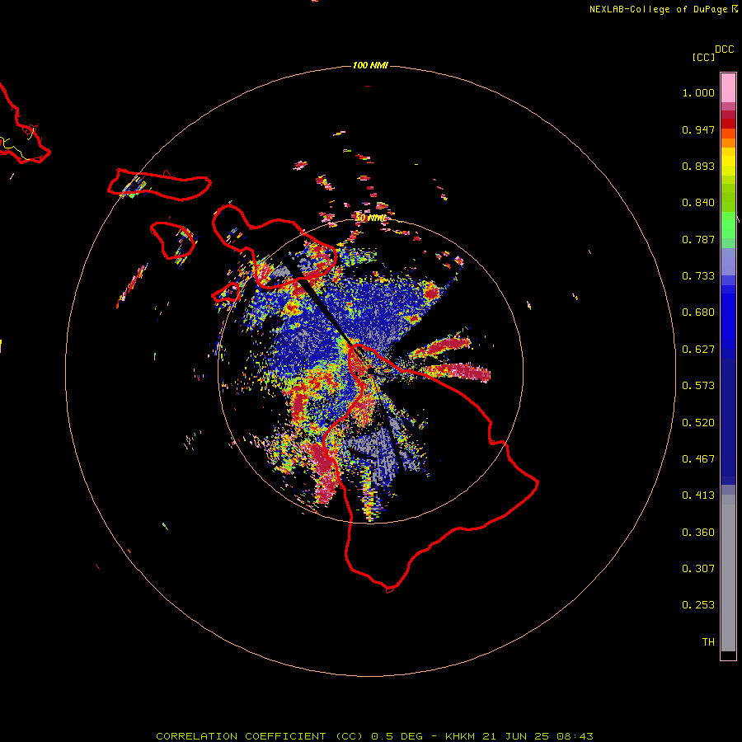
Task: Select the 0.413 scale value
Action: tap(698, 495)
